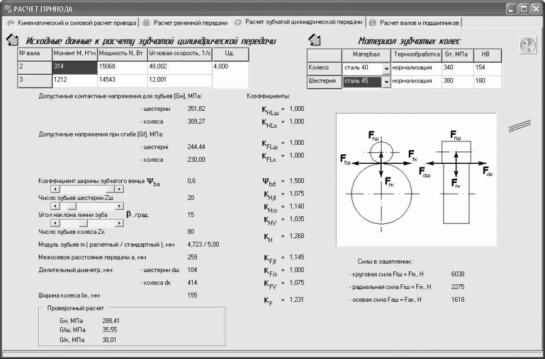This screenshot has width=545, height=359.
Task: Click the arrow icon beside Исходные данные heading
Action: tap(12, 40)
